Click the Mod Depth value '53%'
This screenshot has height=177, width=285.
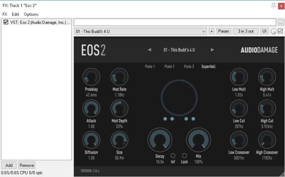point(119,127)
